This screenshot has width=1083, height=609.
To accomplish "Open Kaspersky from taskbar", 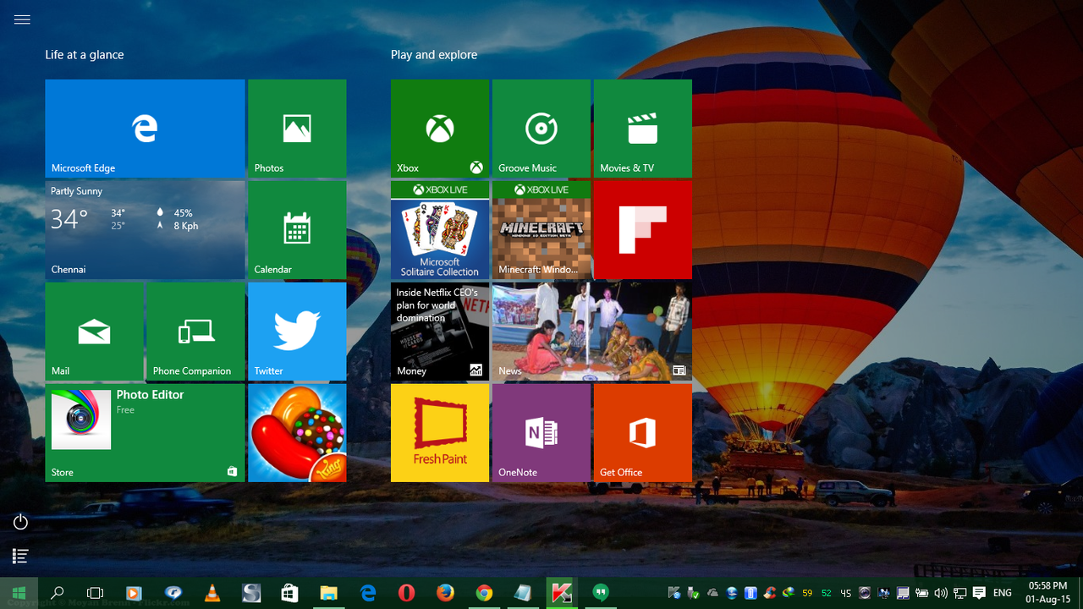I will point(562,594).
